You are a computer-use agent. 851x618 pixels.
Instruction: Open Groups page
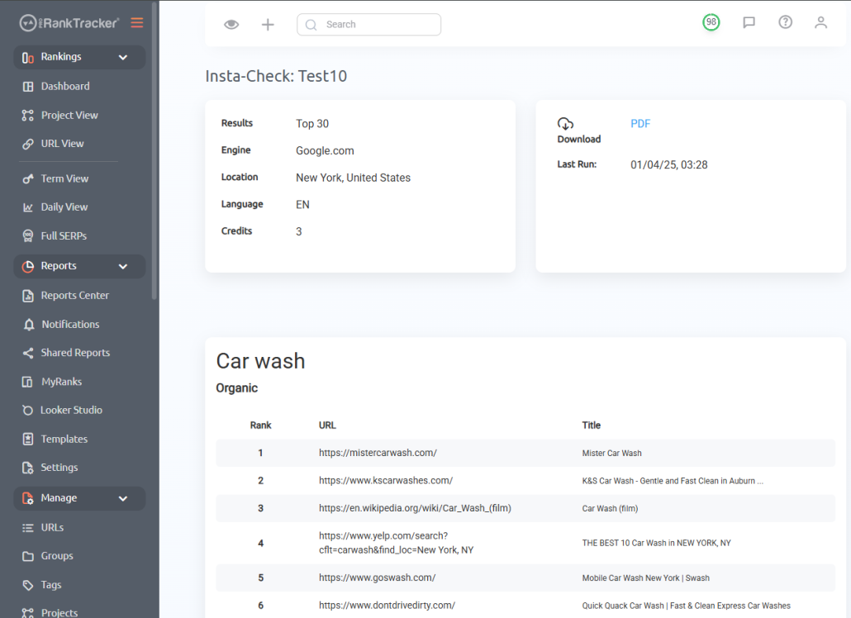click(57, 556)
